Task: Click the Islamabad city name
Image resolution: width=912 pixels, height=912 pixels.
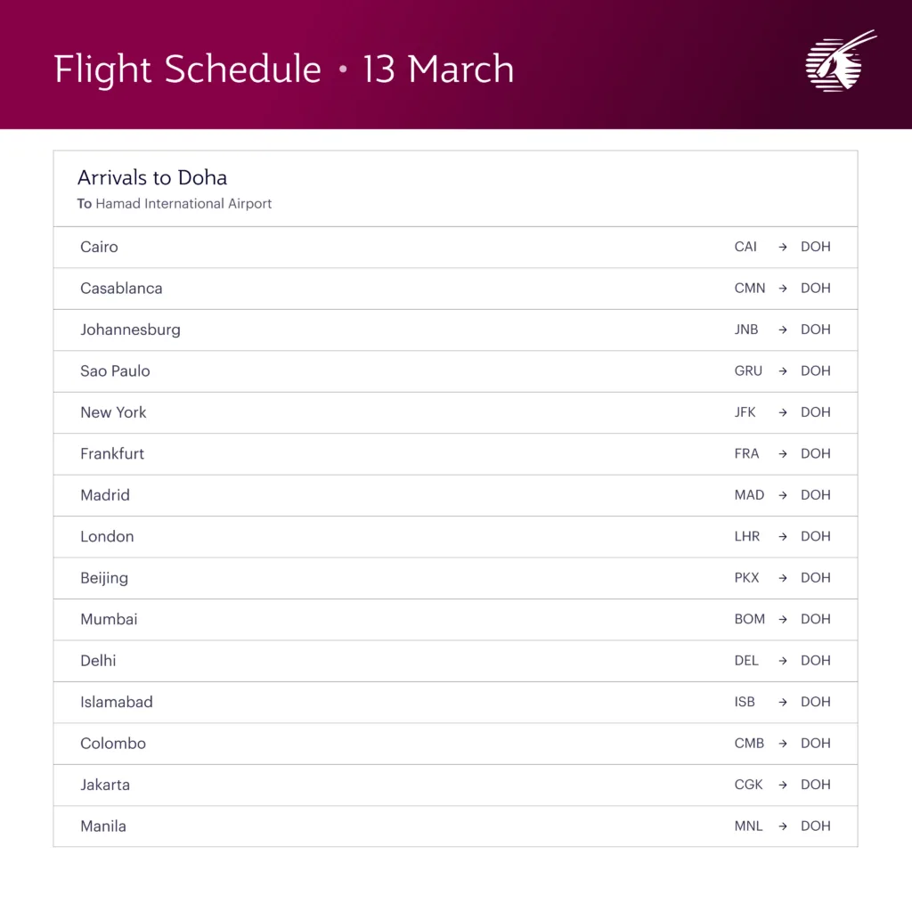Action: tap(117, 702)
